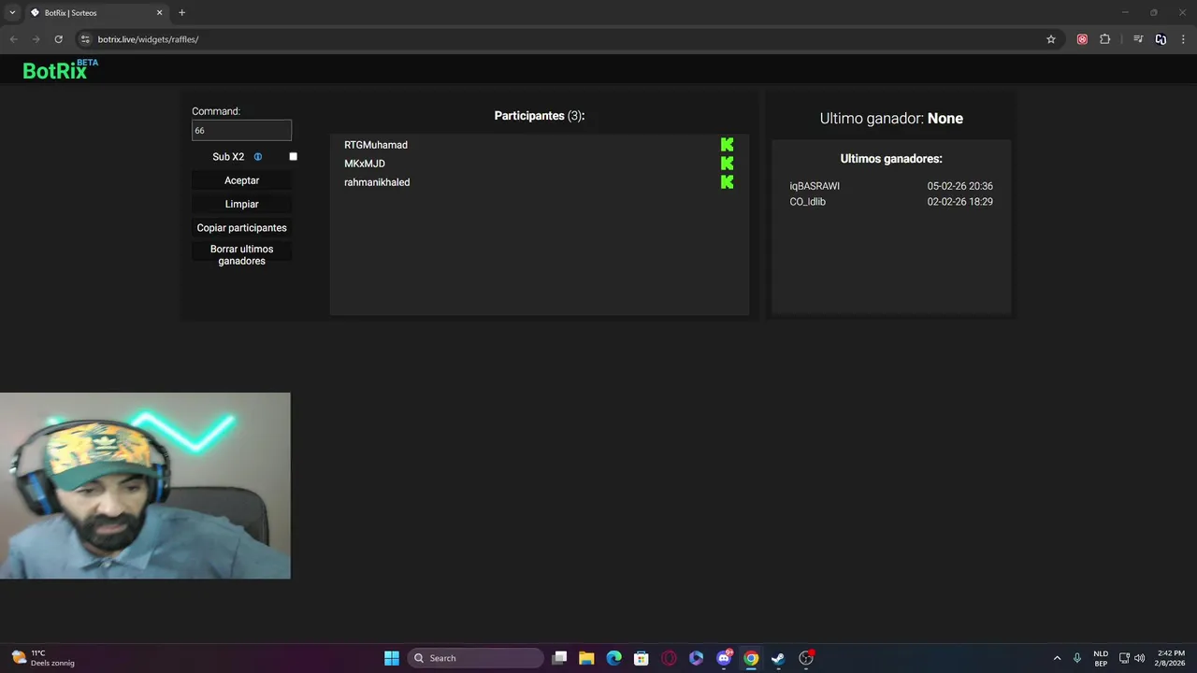Open microphone status in system tray

(x=1077, y=658)
